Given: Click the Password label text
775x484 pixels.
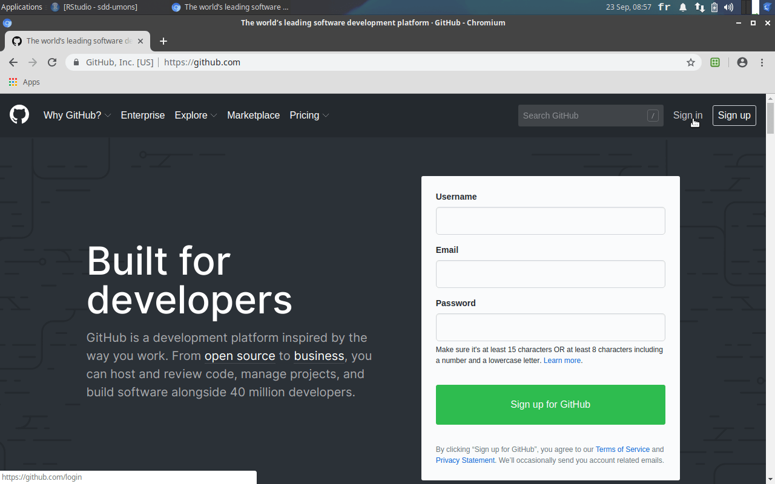Looking at the screenshot, I should click(456, 303).
